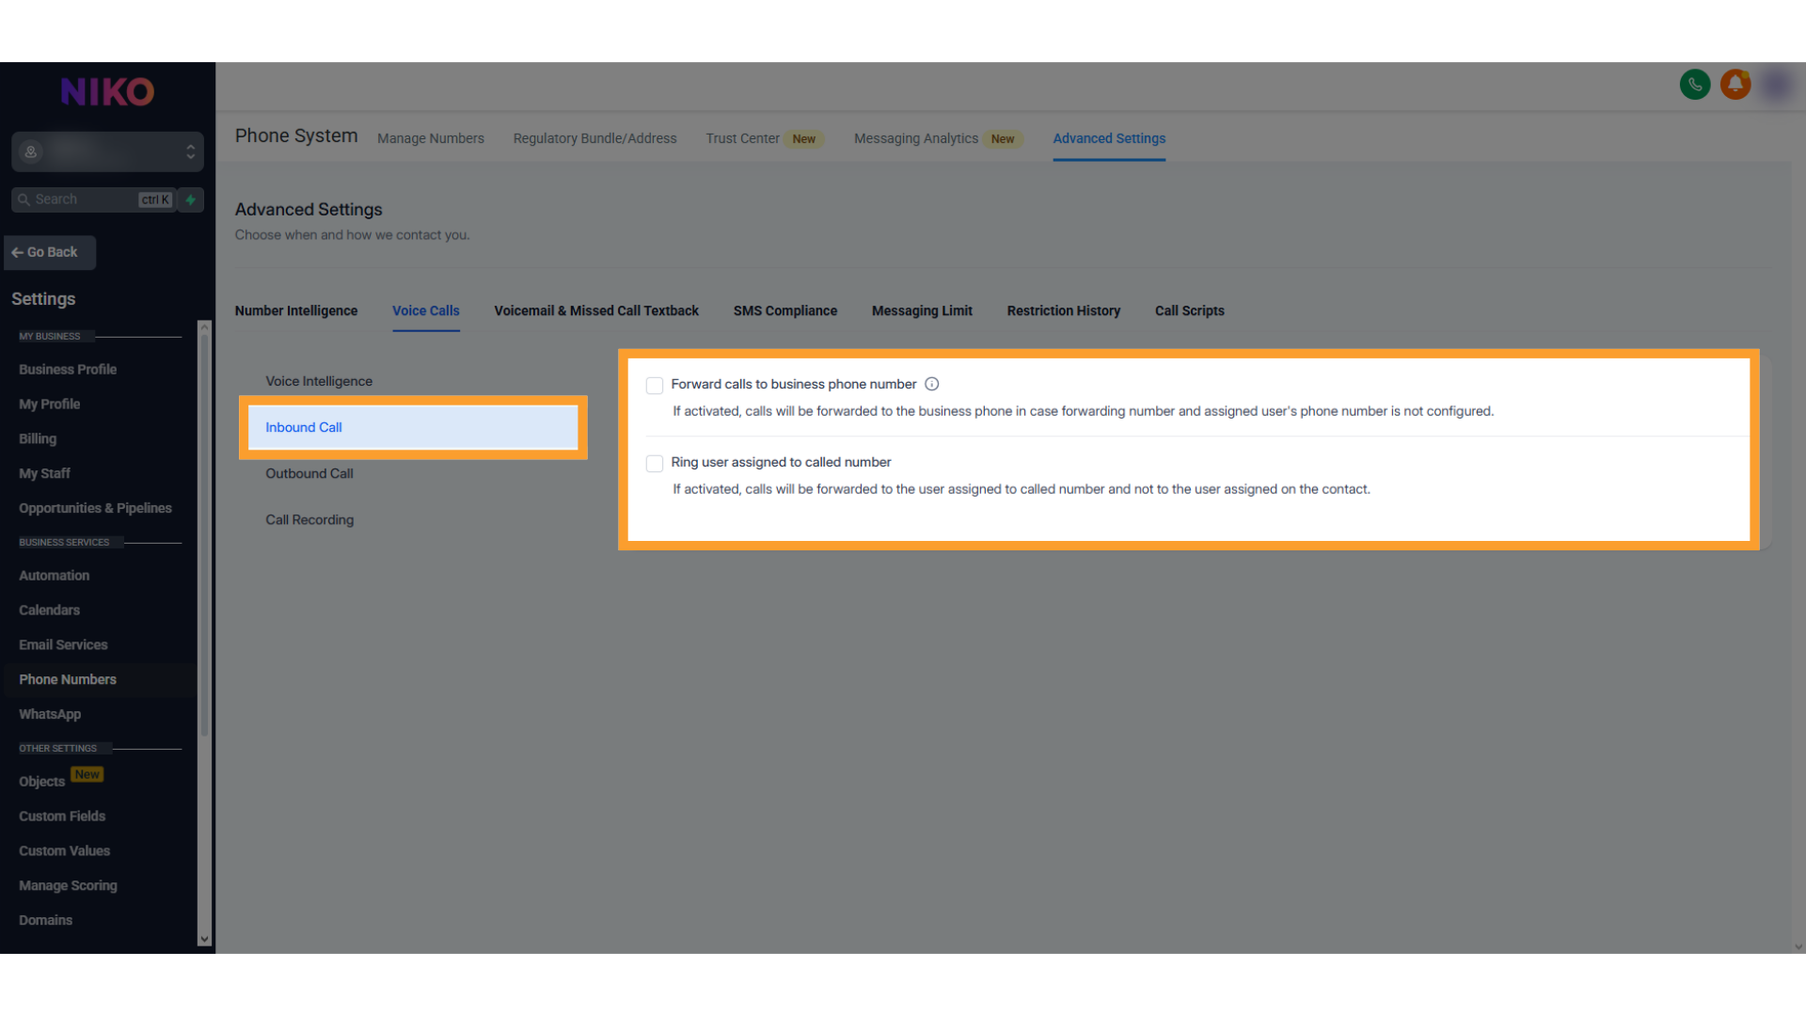This screenshot has height=1016, width=1806.
Task: Click the search magnifier icon
Action: [24, 199]
